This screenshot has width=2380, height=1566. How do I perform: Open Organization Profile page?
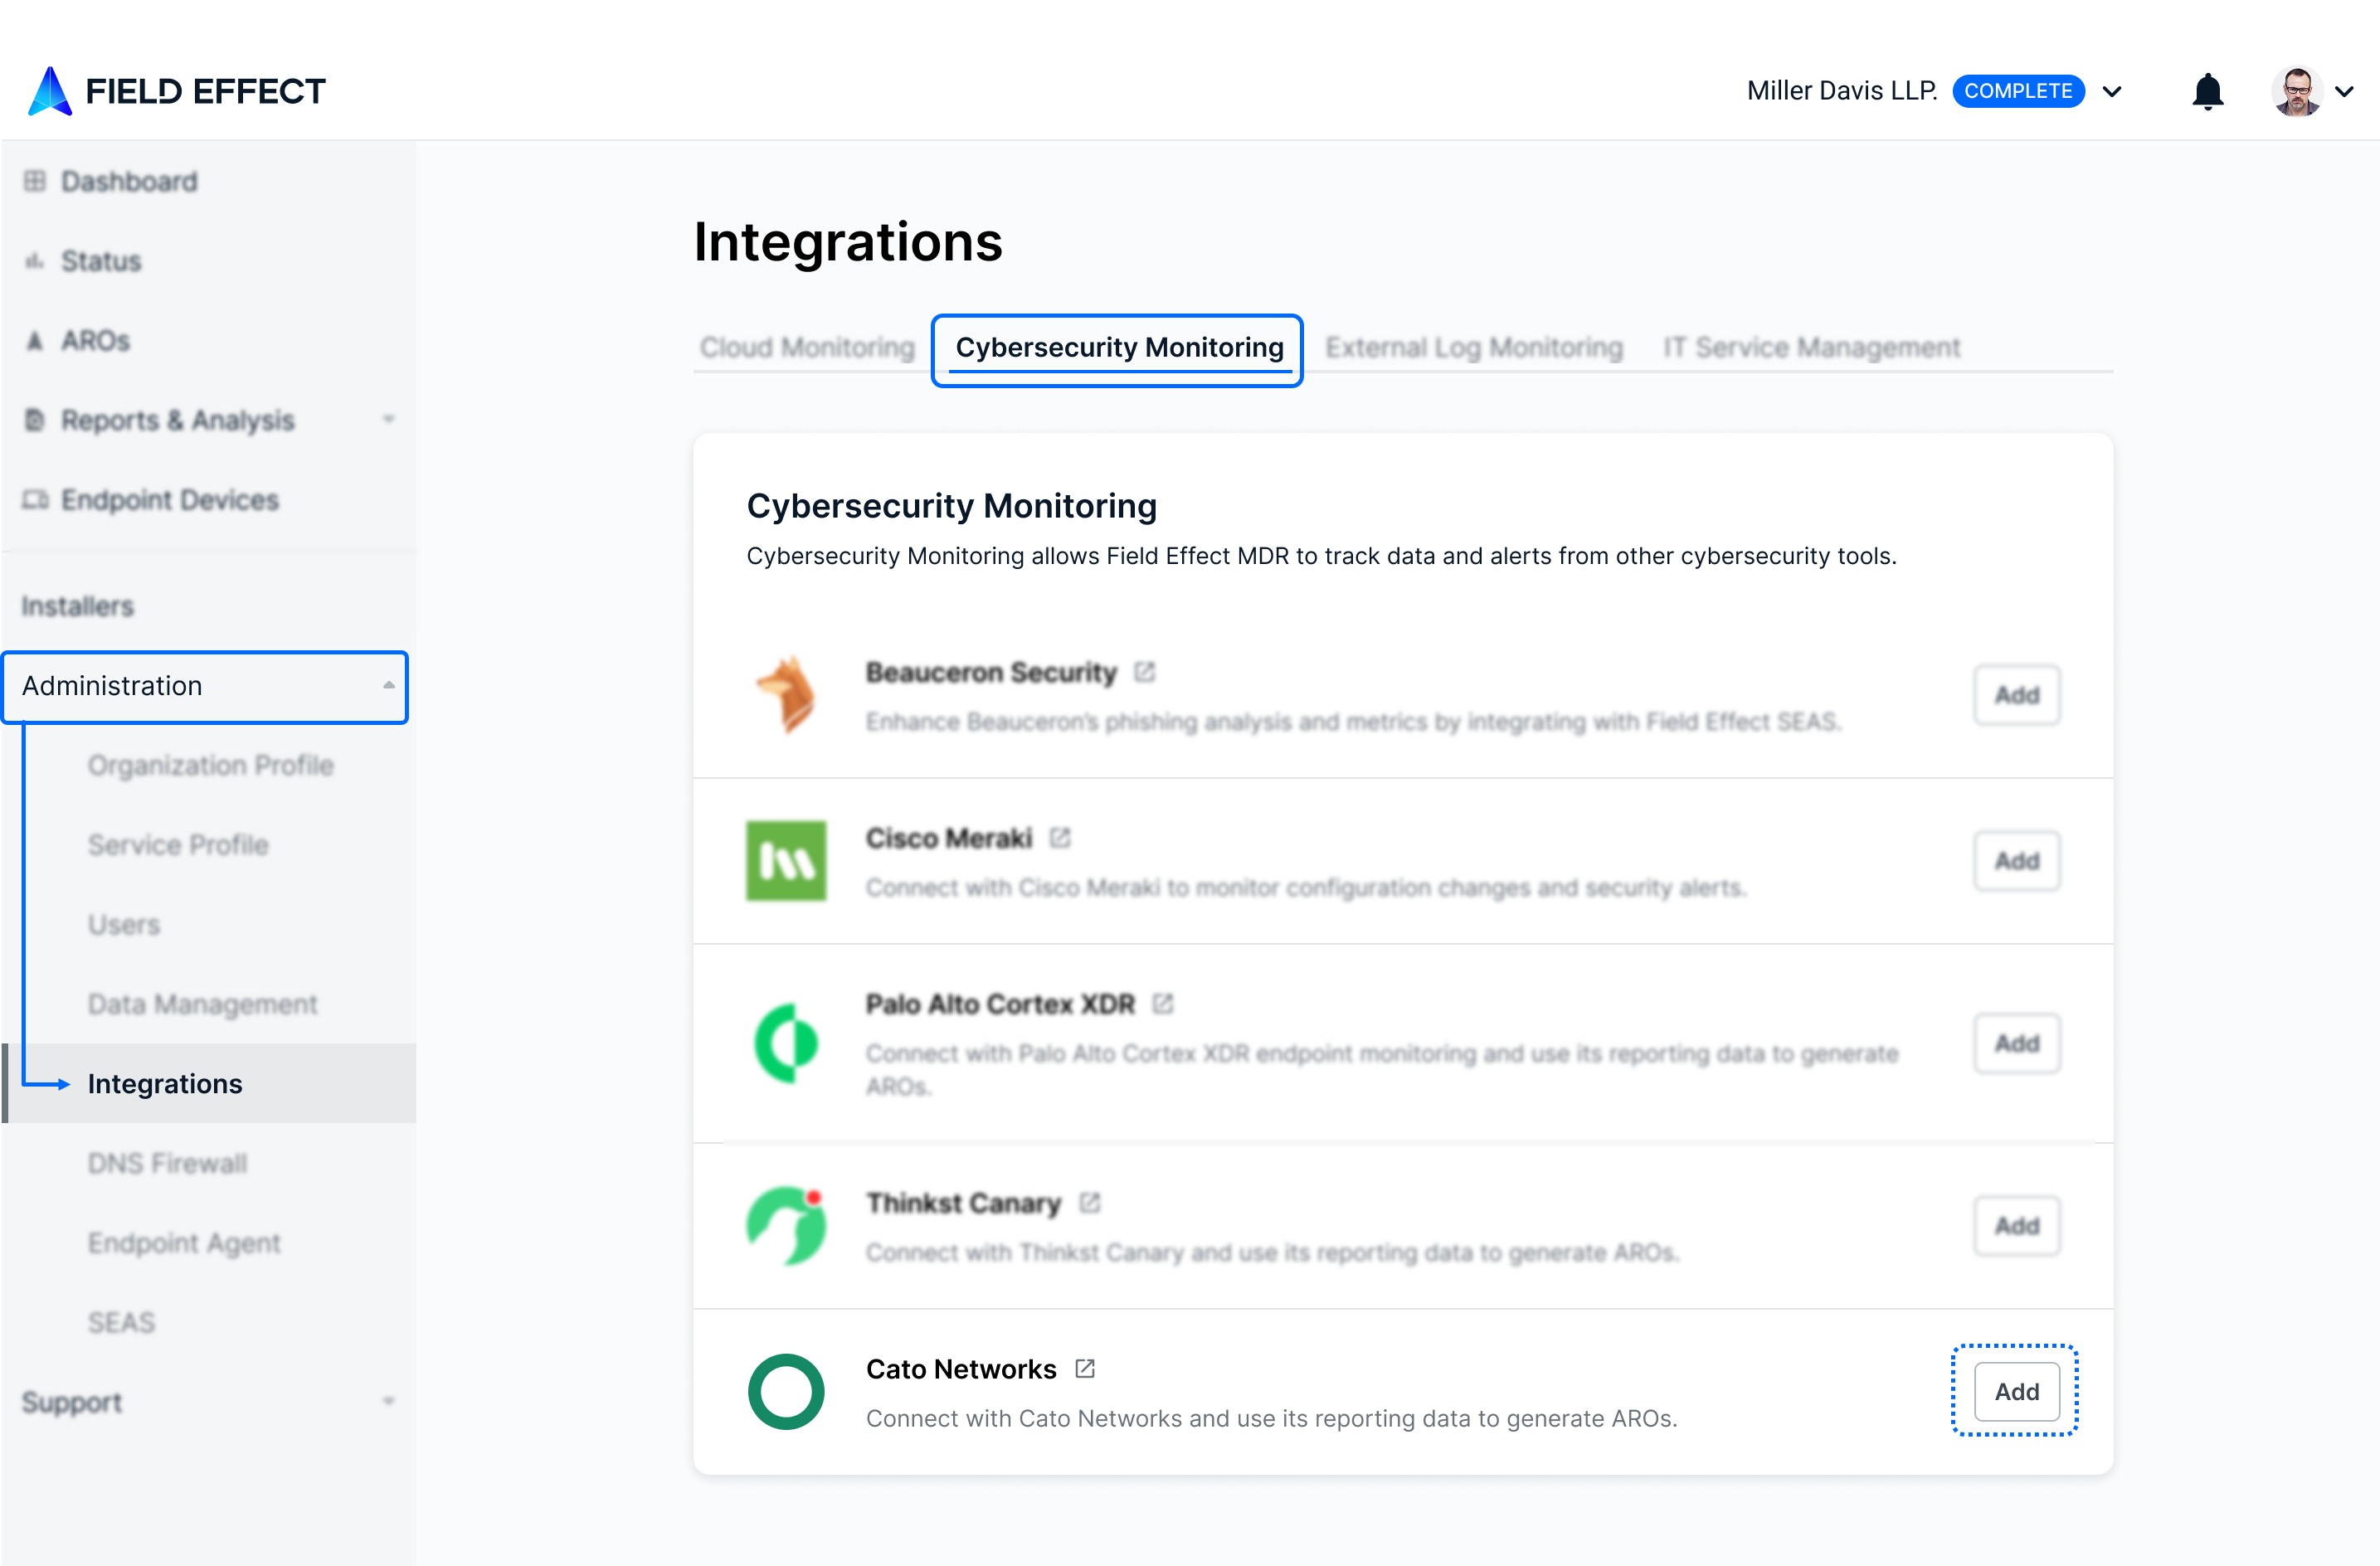(x=211, y=765)
